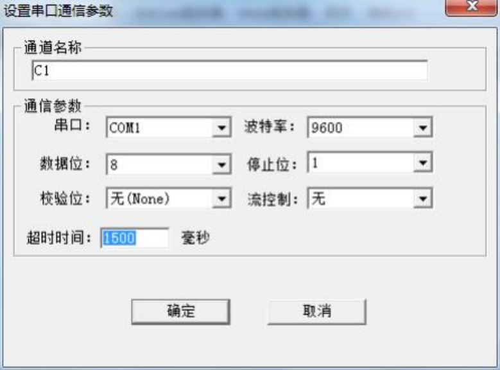This screenshot has width=500, height=370.
Task: Expand the 波特率 dropdown arrow beside 9600
Action: tap(423, 128)
